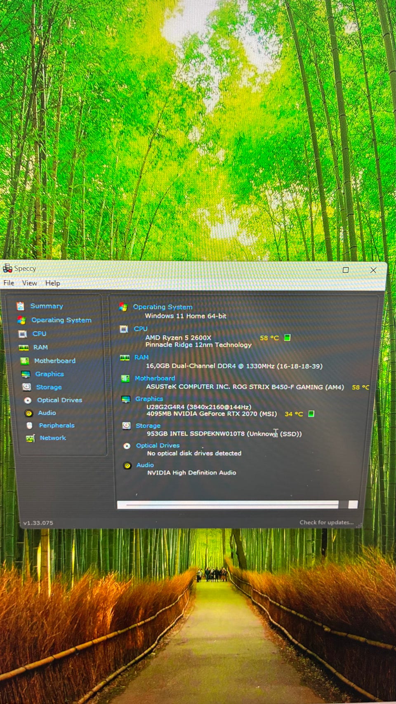Click the AMD Ryzen 5 2600X text
This screenshot has height=704, width=396.
[178, 337]
